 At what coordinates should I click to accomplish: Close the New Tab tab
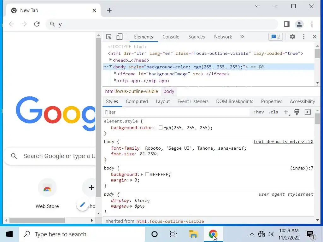[x=94, y=10]
